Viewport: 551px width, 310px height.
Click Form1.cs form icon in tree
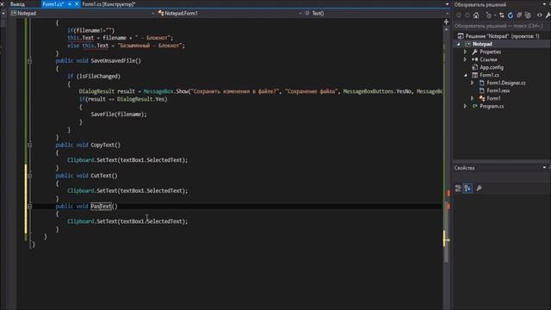[x=474, y=75]
